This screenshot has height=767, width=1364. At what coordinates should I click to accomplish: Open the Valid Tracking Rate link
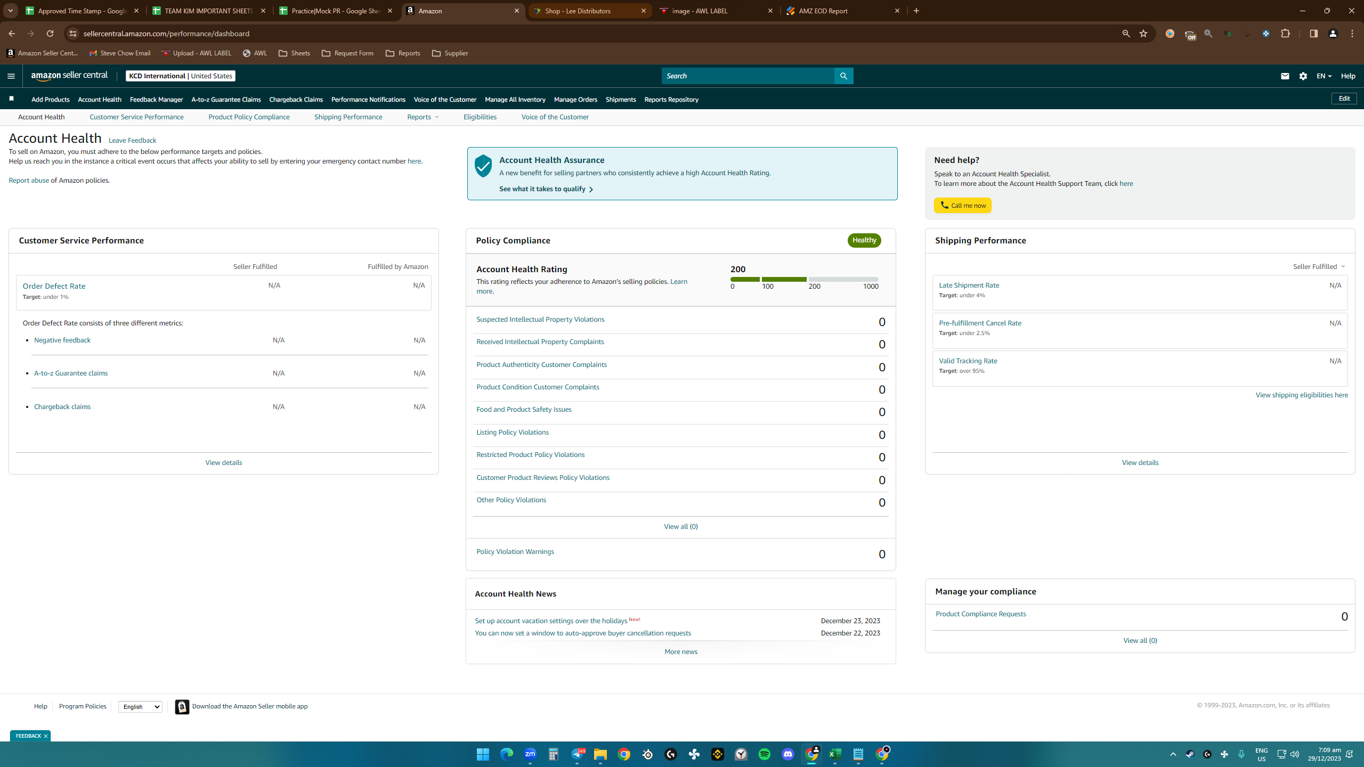(x=968, y=361)
